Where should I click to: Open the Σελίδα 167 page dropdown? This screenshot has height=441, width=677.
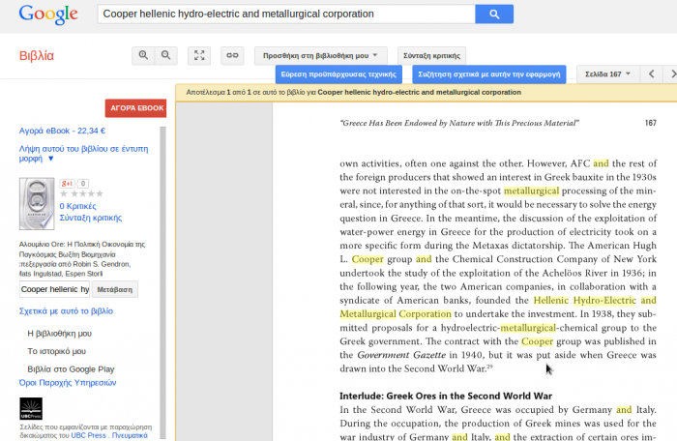[x=607, y=74]
